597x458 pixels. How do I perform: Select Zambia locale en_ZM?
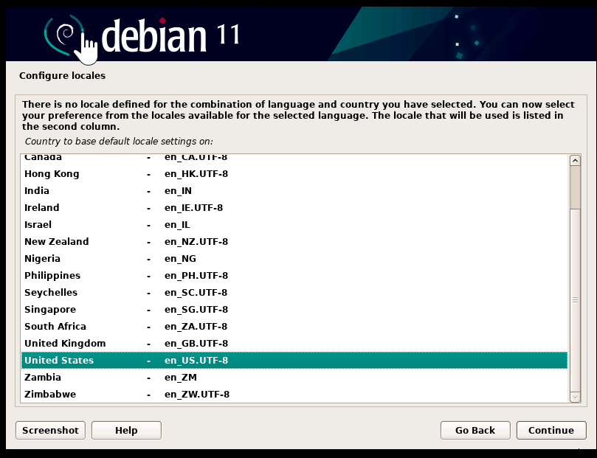tap(294, 378)
